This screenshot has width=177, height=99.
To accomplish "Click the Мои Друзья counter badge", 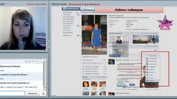I will [x=78, y=15].
